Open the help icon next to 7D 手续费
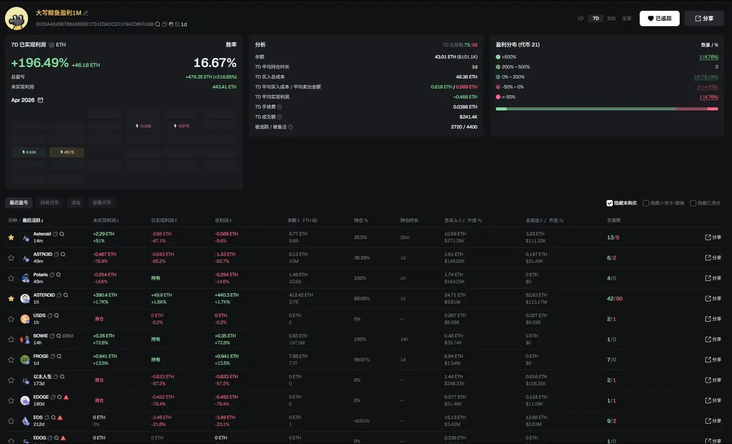Screen dimensions: 732x444 (x=279, y=107)
